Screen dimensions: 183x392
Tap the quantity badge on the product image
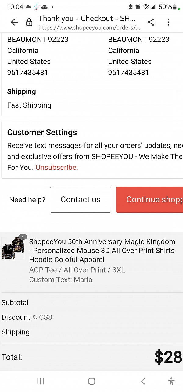pos(23,237)
